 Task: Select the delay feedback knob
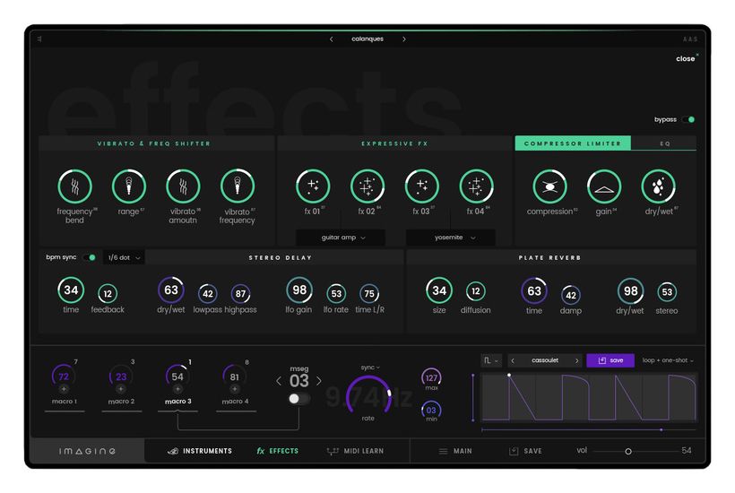(108, 294)
